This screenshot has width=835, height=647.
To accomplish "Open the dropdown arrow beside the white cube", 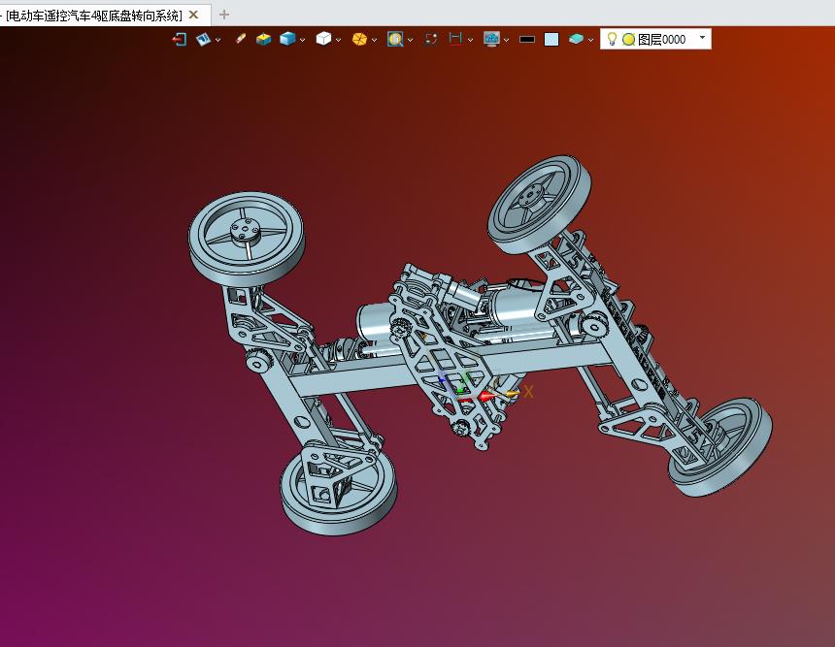I will coord(339,40).
